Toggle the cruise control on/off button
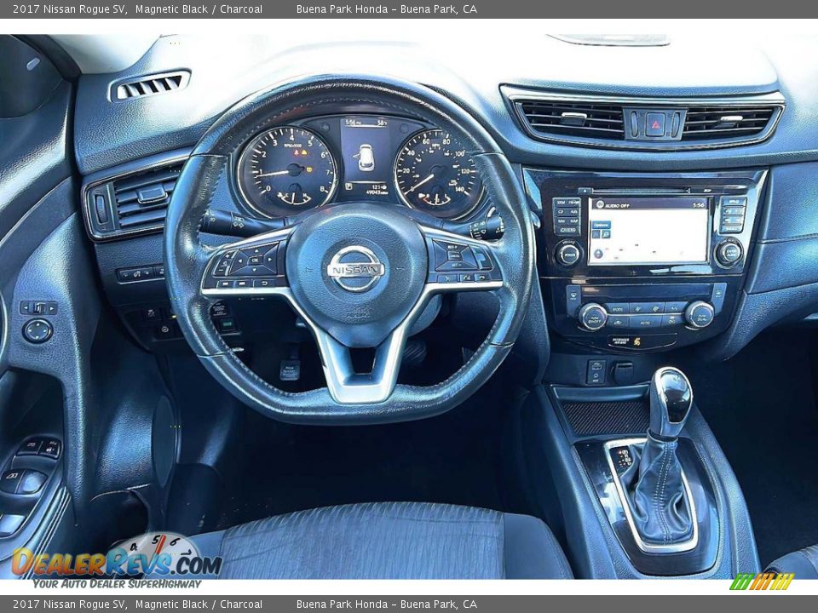 481,259
